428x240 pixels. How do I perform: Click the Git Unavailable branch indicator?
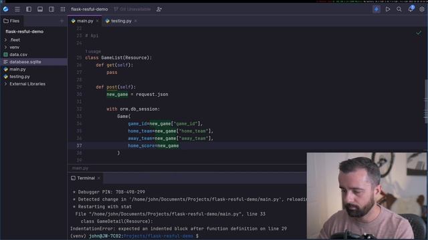132,9
